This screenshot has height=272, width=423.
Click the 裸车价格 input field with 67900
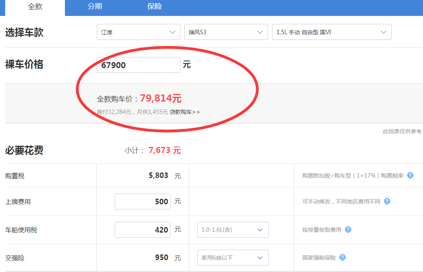tap(138, 65)
